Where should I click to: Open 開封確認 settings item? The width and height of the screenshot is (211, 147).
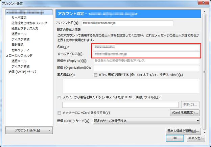point(18,45)
